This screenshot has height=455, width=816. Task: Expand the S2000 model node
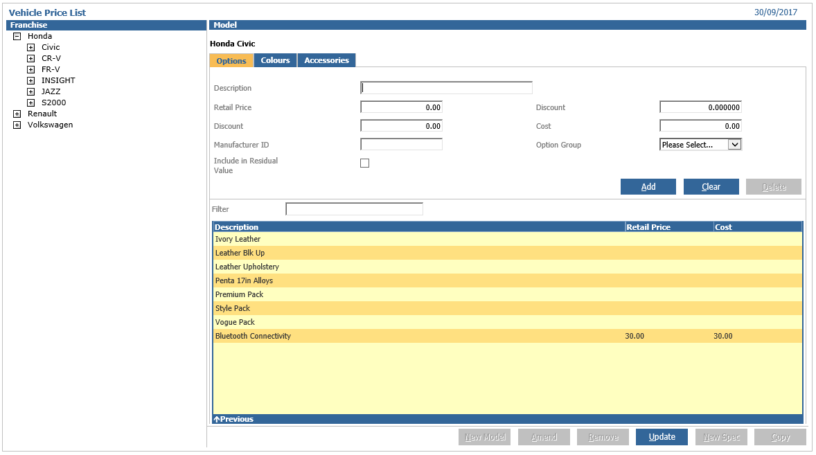(31, 103)
